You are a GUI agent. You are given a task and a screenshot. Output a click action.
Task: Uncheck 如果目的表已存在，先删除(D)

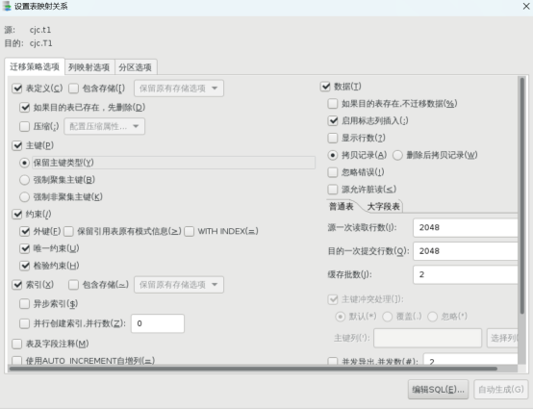point(24,108)
